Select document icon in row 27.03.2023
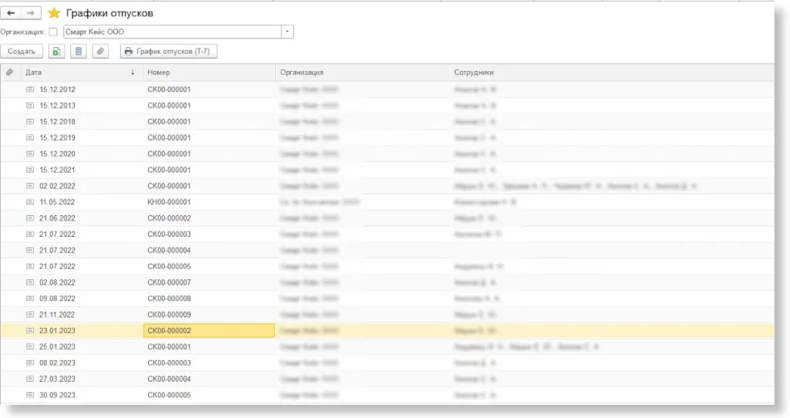 coord(30,379)
